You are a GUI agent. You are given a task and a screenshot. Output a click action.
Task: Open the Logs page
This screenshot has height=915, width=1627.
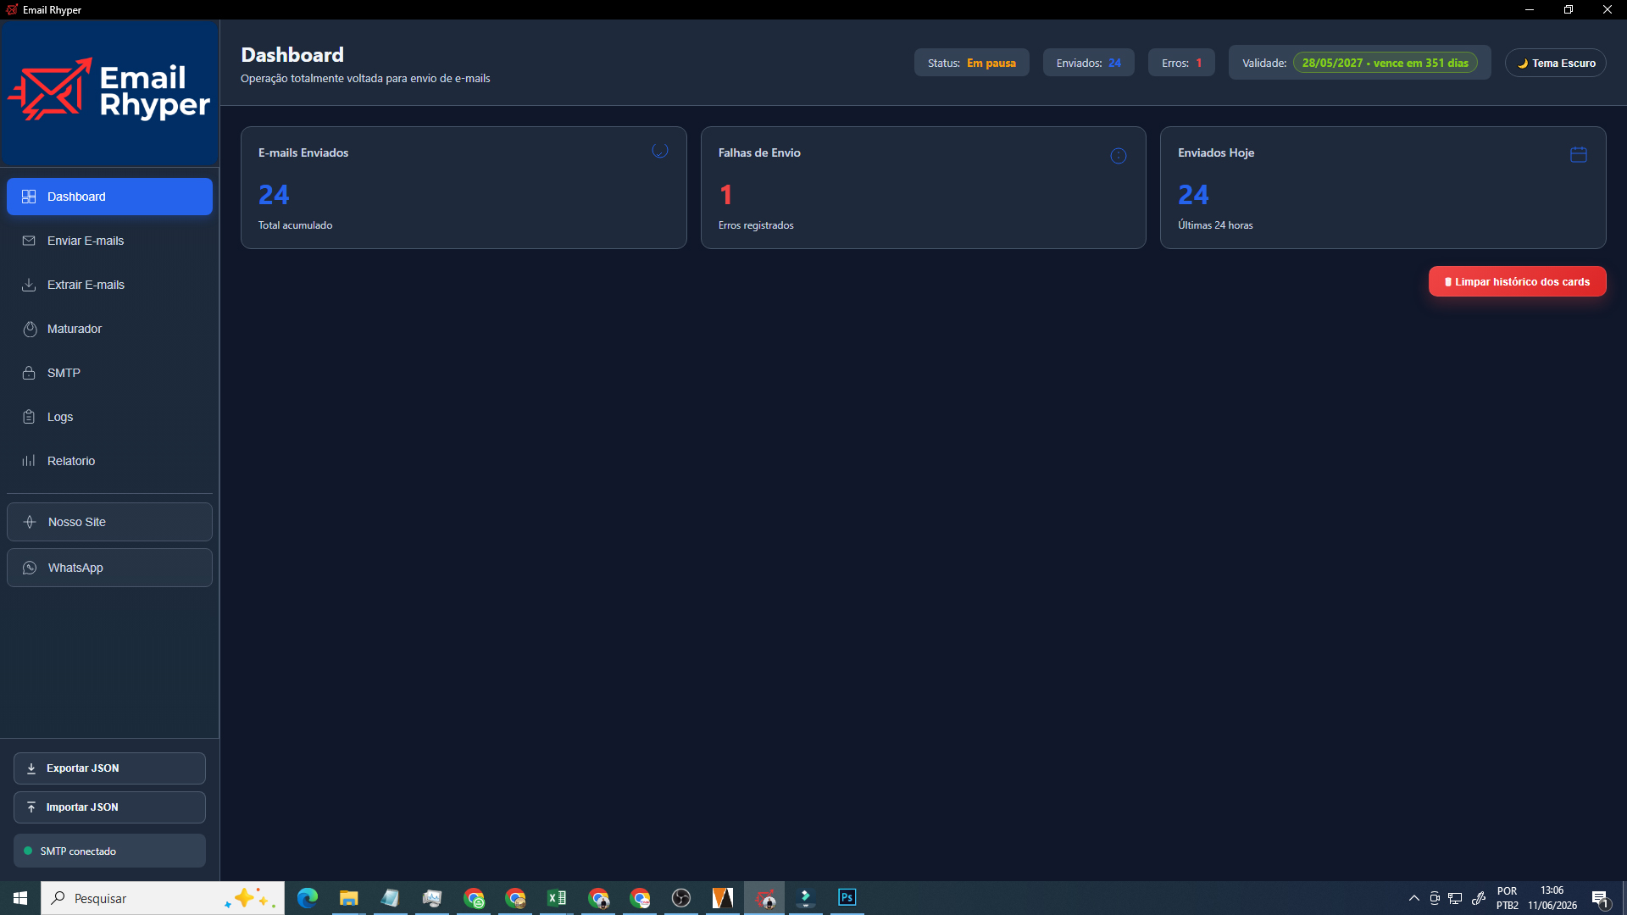click(x=109, y=417)
